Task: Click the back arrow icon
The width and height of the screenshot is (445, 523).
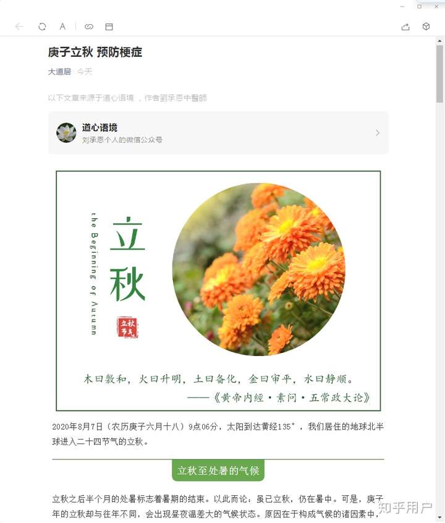Action: [x=19, y=27]
